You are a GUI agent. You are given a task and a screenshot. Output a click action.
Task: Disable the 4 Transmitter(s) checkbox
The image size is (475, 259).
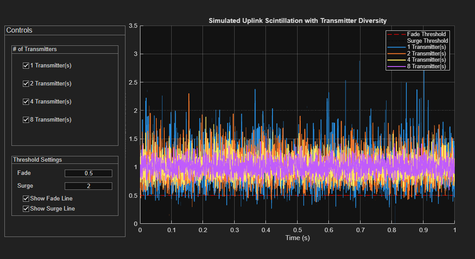pos(26,101)
